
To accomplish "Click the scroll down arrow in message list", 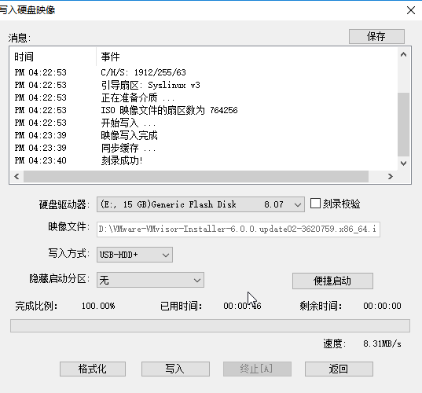I will (x=403, y=163).
